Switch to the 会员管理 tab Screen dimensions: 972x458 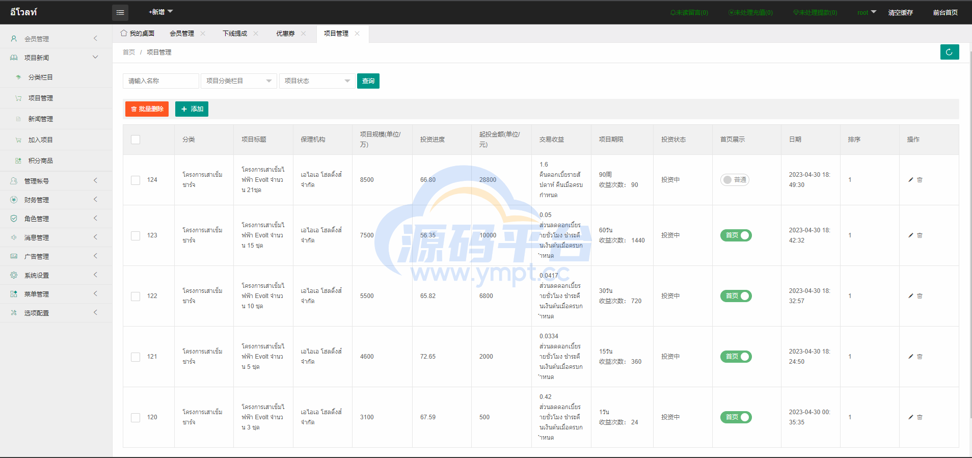[x=182, y=34]
